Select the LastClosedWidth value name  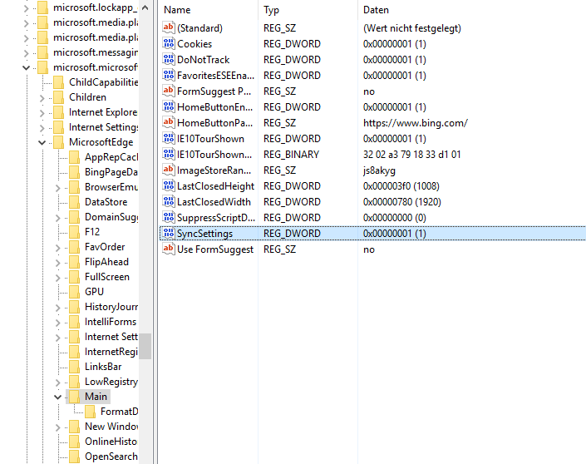tap(214, 202)
